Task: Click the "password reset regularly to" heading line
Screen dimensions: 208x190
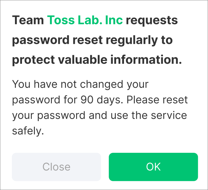Action: point(92,40)
